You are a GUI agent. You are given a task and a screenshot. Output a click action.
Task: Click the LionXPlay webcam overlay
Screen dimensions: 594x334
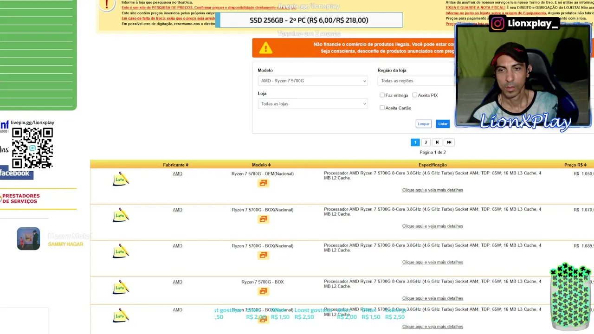(x=523, y=76)
